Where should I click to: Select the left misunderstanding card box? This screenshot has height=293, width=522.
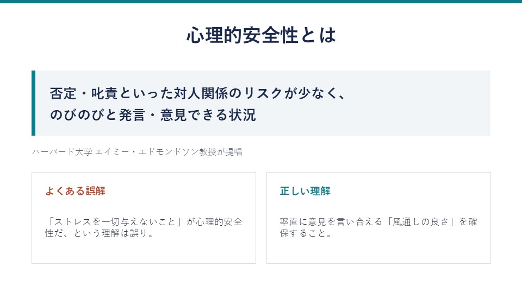pos(144,218)
